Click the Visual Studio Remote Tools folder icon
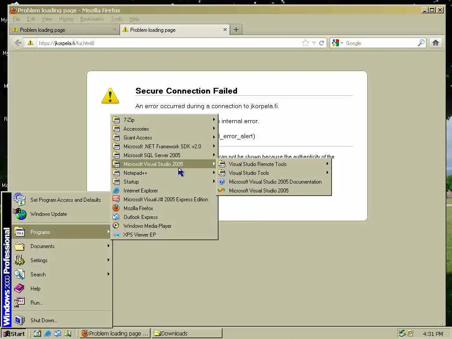This screenshot has height=339, width=452. (x=222, y=164)
